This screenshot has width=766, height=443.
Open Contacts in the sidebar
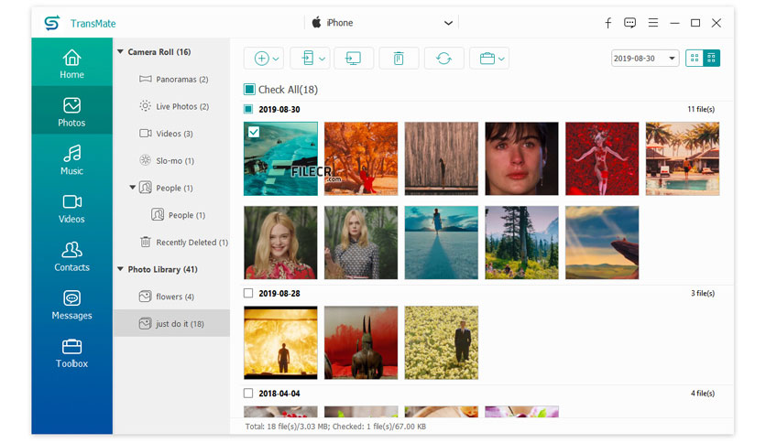click(71, 256)
